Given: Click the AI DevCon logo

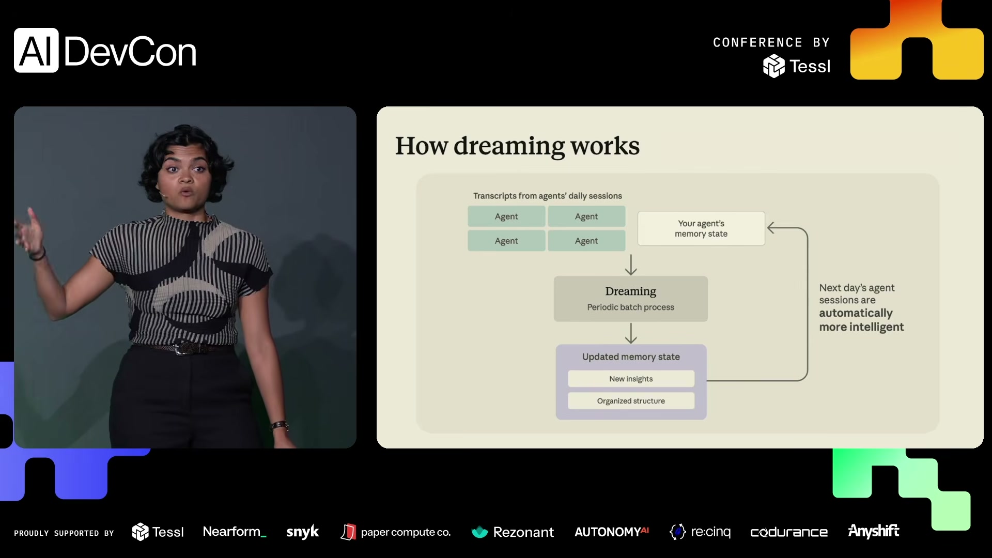Looking at the screenshot, I should click(x=105, y=51).
